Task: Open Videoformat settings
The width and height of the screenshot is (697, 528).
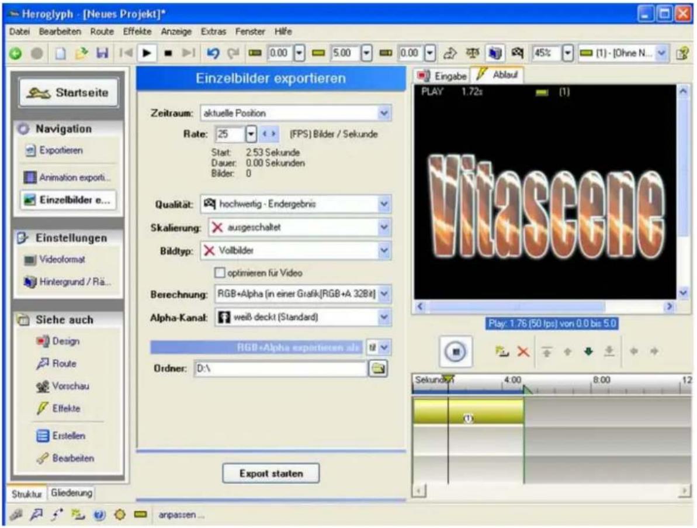Action: pyautogui.click(x=54, y=260)
